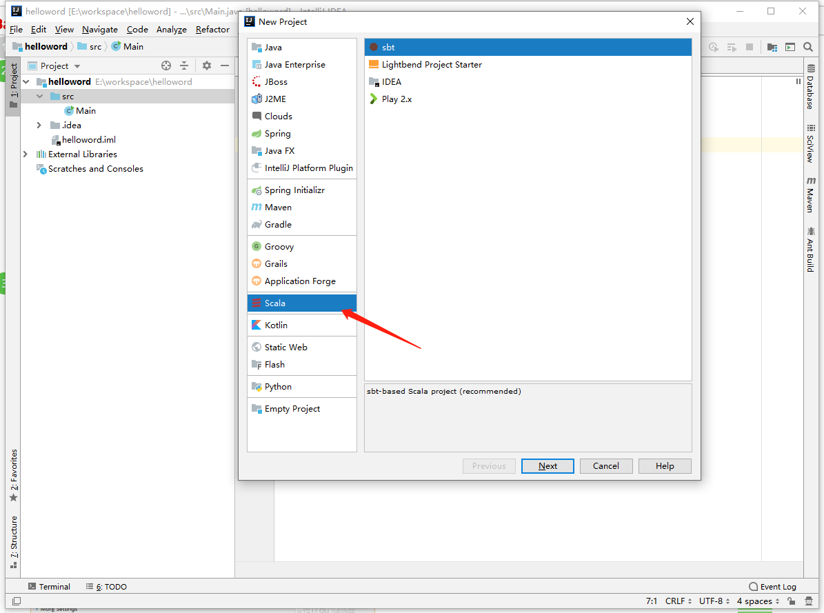Open the Navigate menu
This screenshot has height=613, width=824.
[x=100, y=30]
